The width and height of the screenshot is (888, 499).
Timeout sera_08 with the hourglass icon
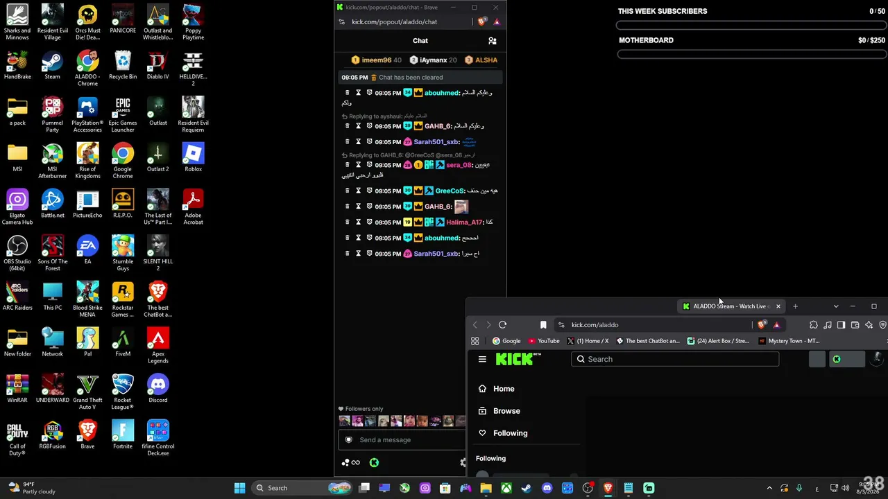[x=359, y=165]
